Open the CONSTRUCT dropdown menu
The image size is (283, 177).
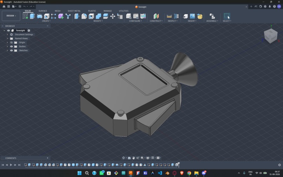point(156,21)
